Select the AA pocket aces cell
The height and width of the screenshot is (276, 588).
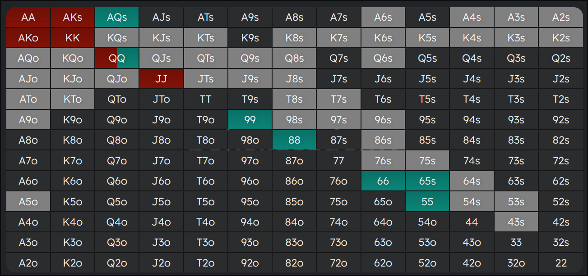point(28,18)
